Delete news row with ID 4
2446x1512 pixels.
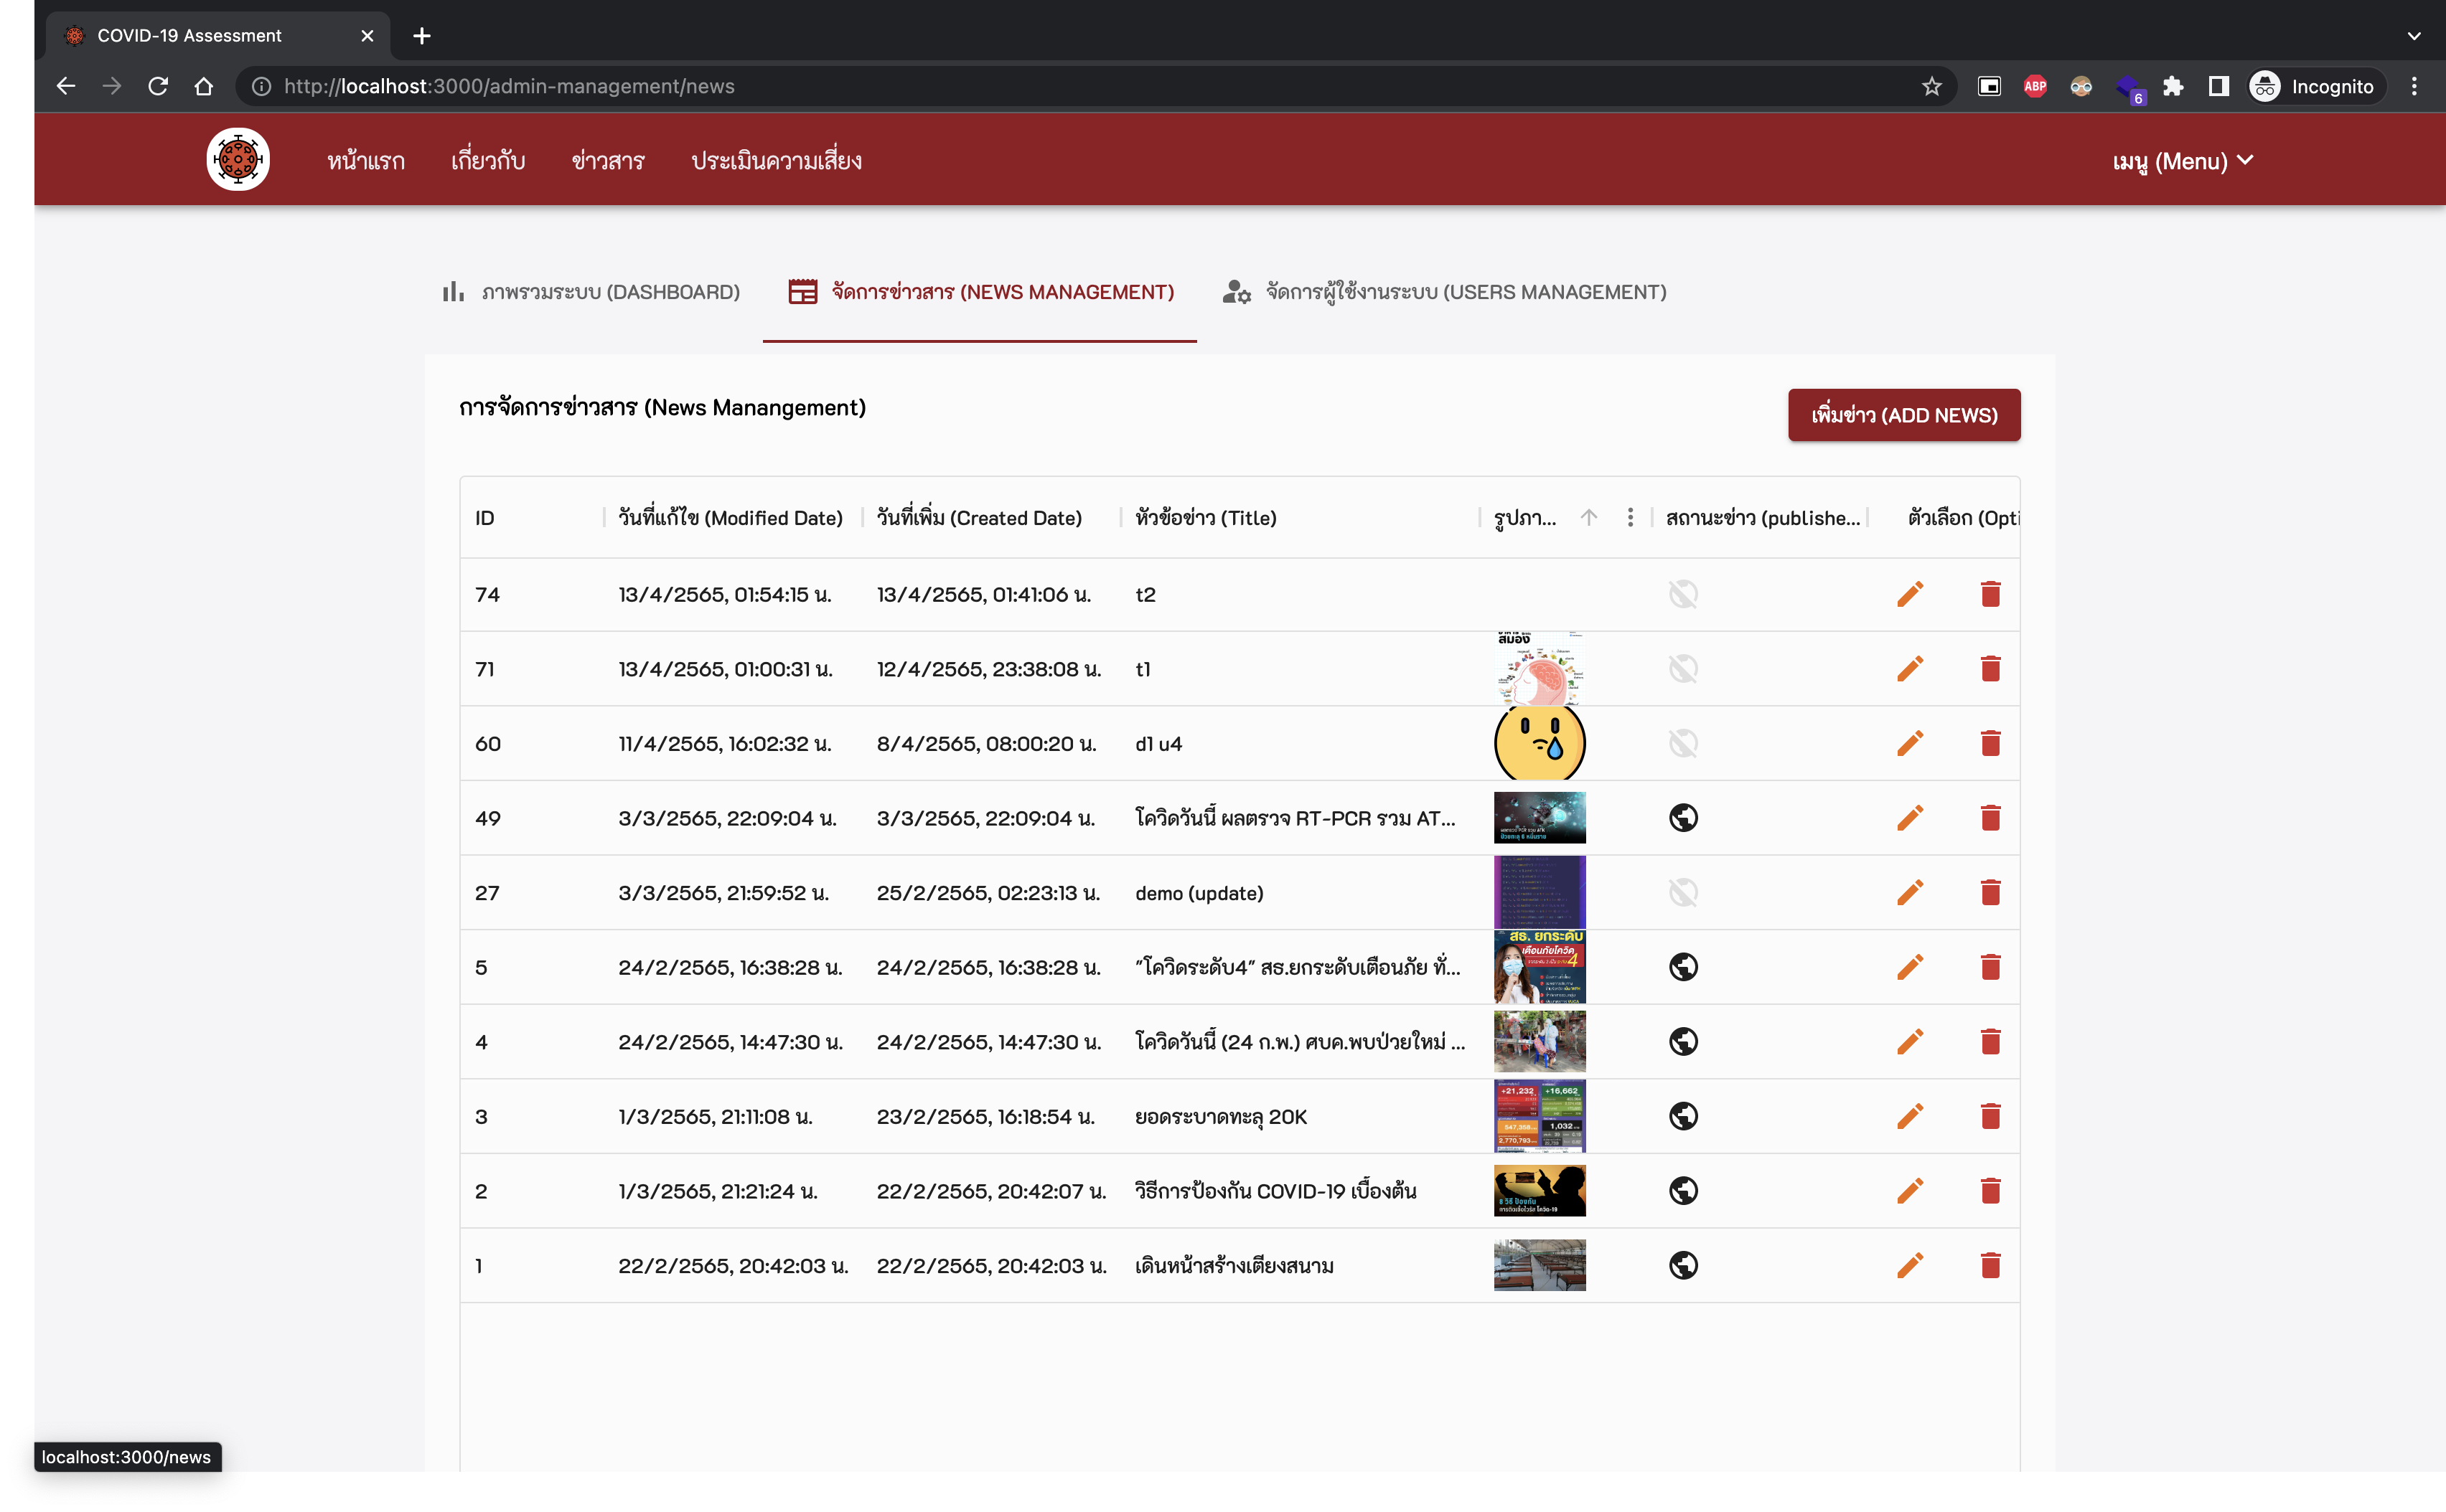1990,1041
